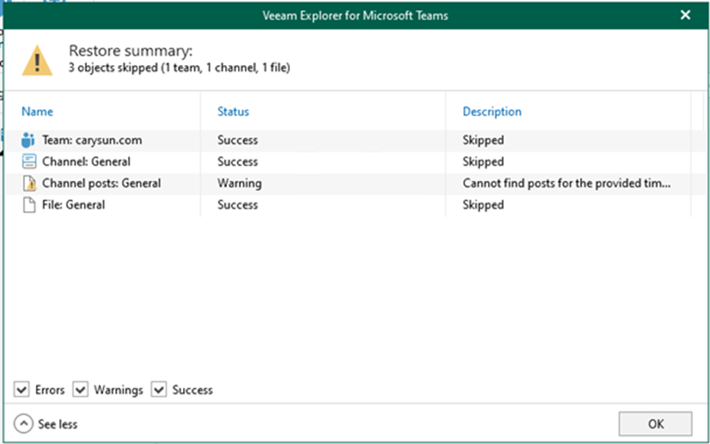
Task: Click 'Cannot find posts for the provided tim...' description
Action: click(x=566, y=184)
